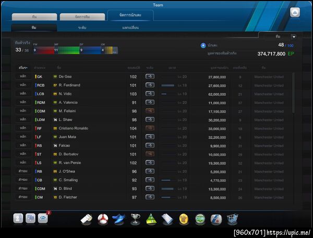Open the item card icon beside CLUB
This screenshot has width=313, height=238.
pos(216,219)
